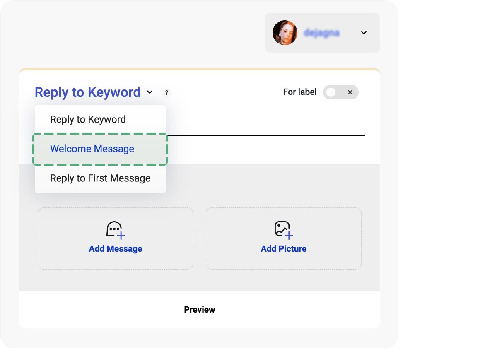
Task: Choose the Welcome Message option
Action: click(x=92, y=149)
